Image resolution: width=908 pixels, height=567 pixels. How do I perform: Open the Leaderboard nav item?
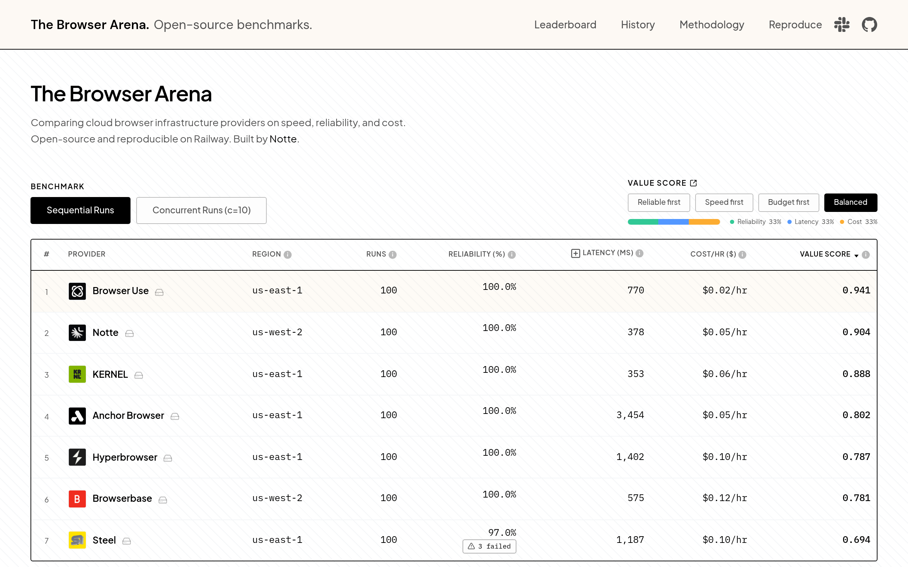565,25
